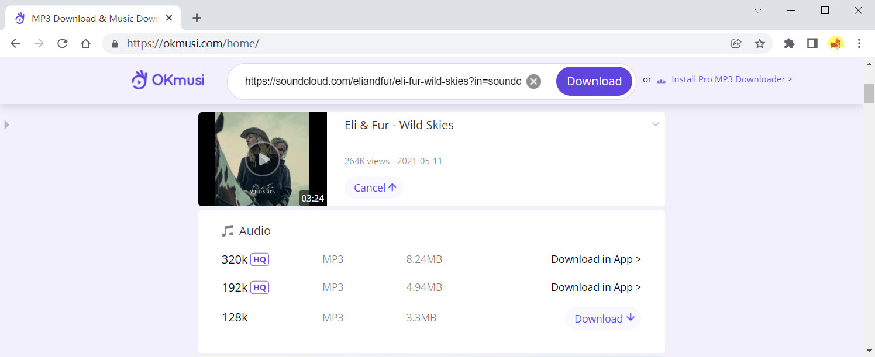The image size is (875, 357).
Task: Open the browser home page
Action: [x=86, y=44]
